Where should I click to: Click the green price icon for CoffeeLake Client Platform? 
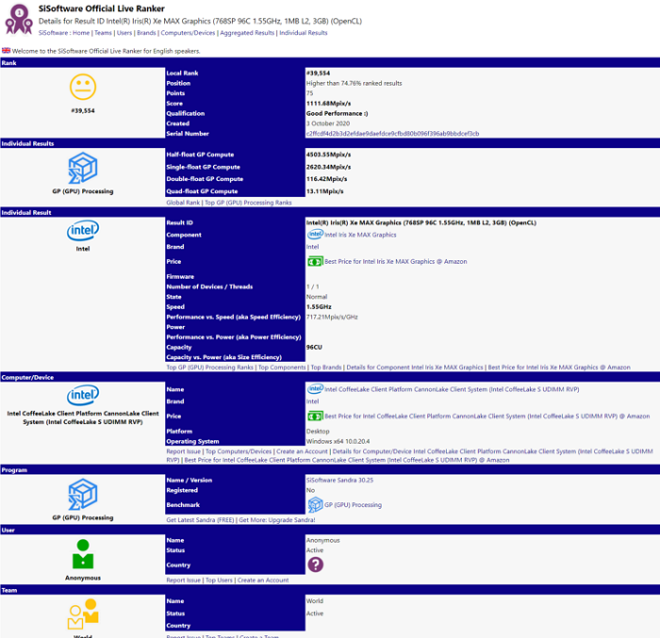tap(315, 417)
